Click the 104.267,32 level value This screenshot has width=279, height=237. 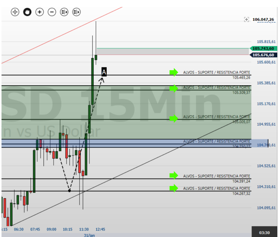[x=241, y=194]
